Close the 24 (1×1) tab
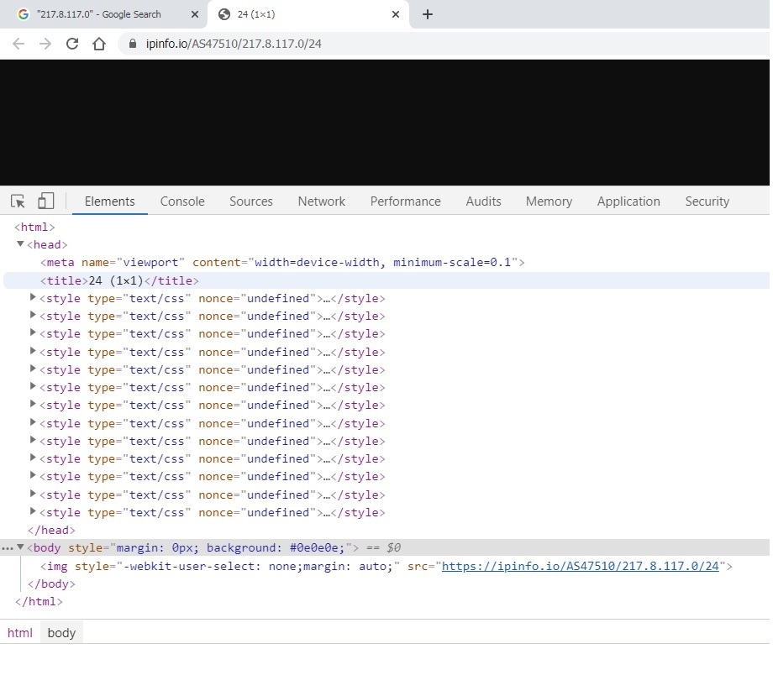The width and height of the screenshot is (773, 675). (x=396, y=14)
